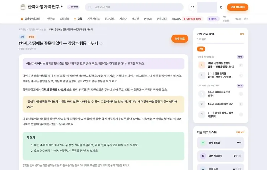Open the mail envelope icon

click(192, 7)
